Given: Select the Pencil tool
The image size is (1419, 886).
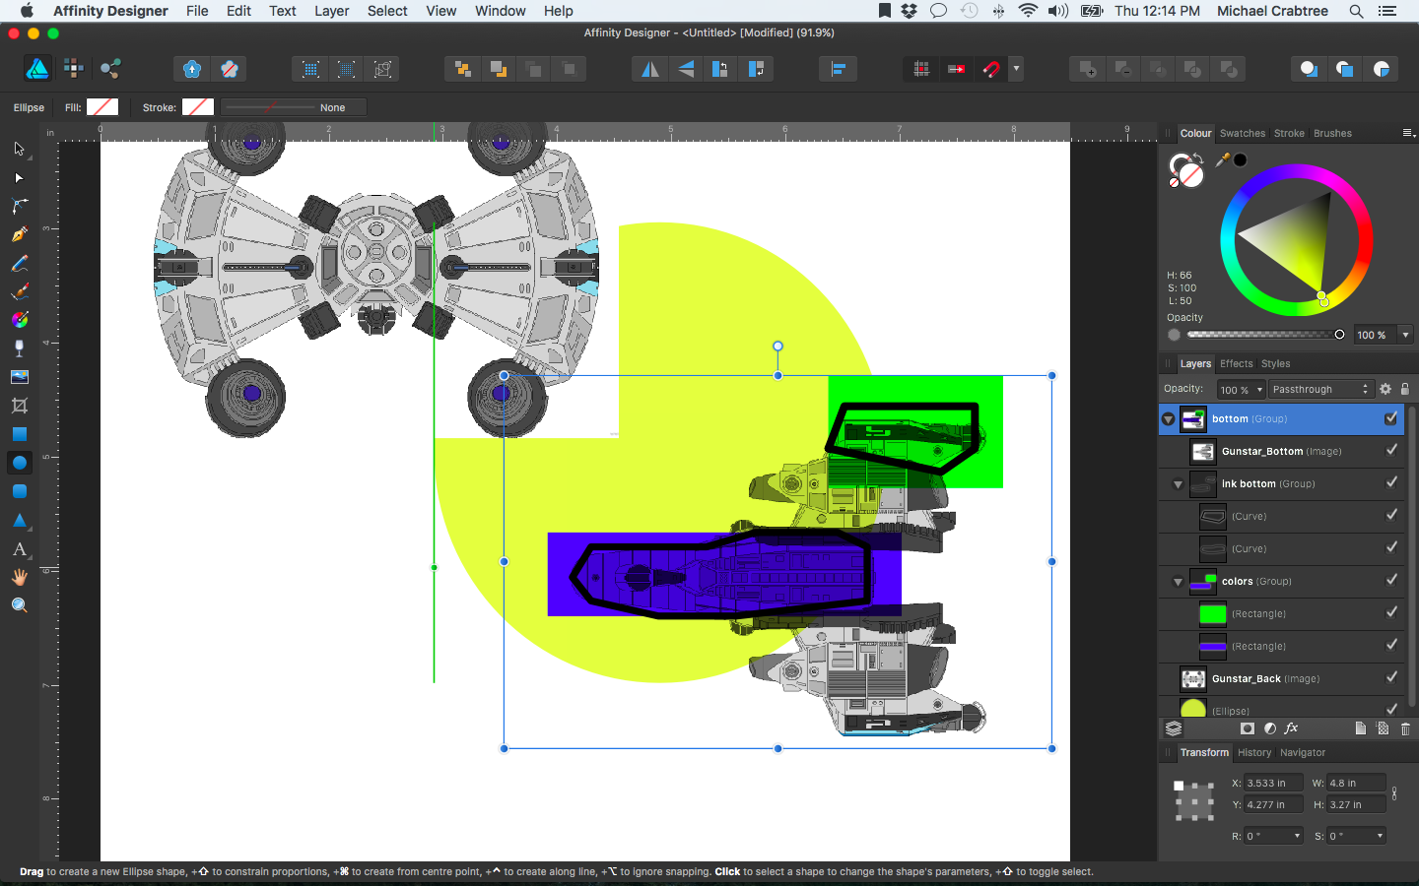Looking at the screenshot, I should 19,263.
